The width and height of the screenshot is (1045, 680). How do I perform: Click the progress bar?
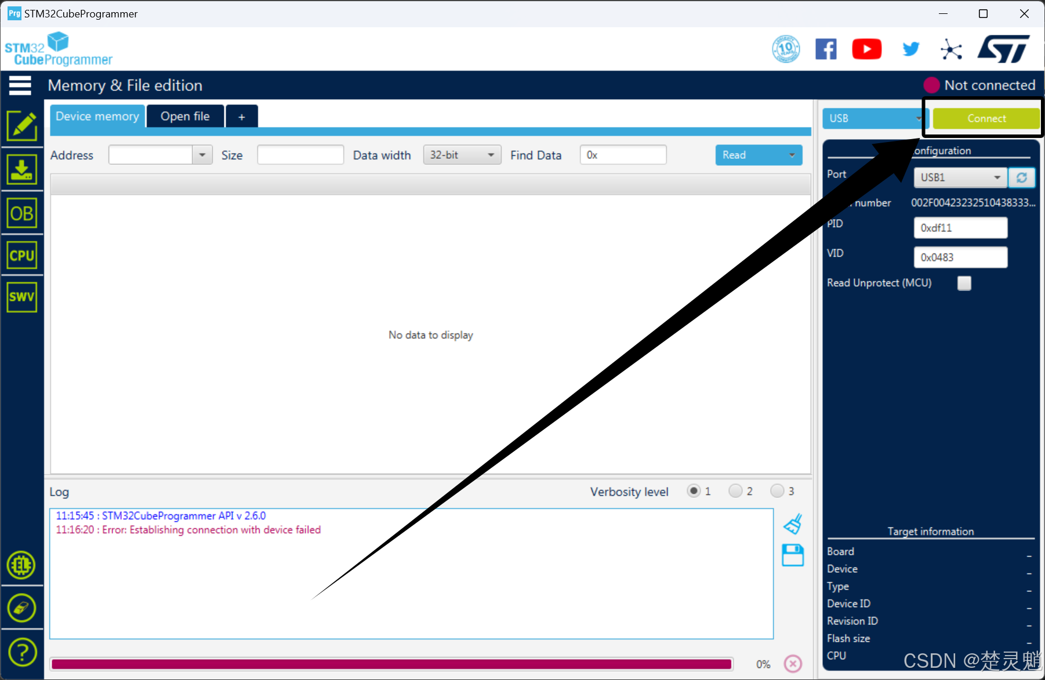391,664
